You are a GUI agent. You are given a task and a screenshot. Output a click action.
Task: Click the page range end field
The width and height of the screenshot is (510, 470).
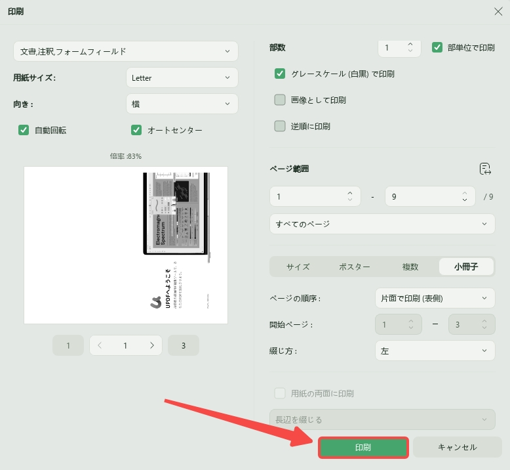[x=430, y=196]
